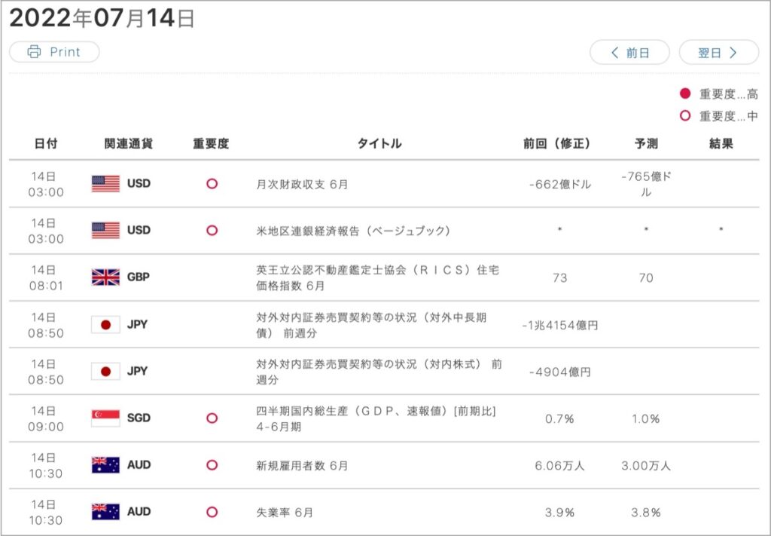771x536 pixels.
Task: Click the 2022年07月14日 date heading
Action: 102,19
